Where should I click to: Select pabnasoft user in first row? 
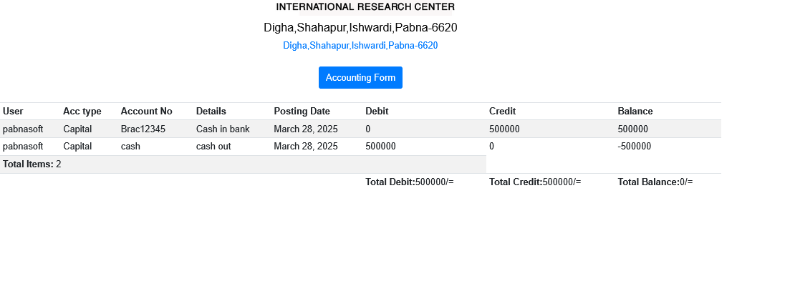coord(23,129)
